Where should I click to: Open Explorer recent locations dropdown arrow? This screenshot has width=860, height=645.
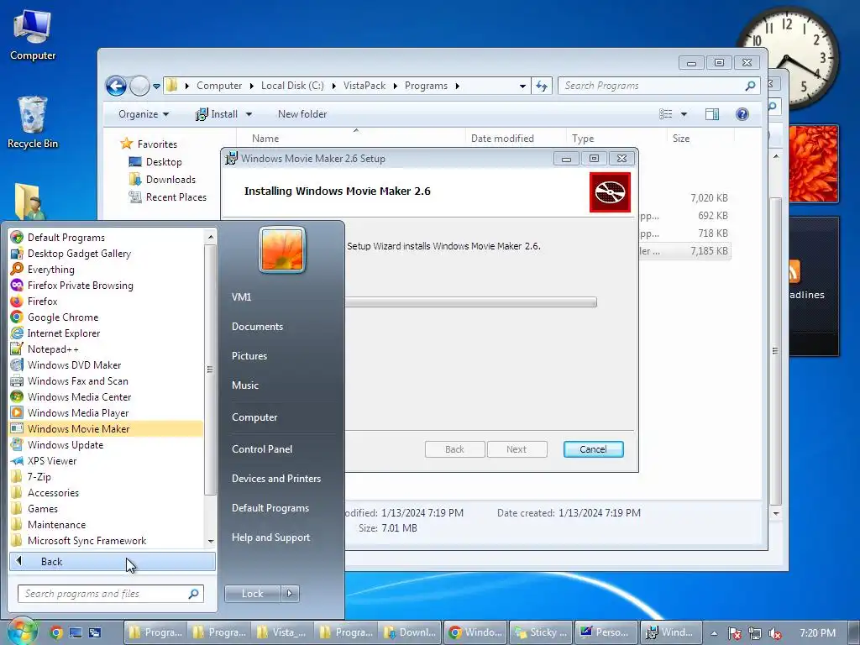point(157,87)
